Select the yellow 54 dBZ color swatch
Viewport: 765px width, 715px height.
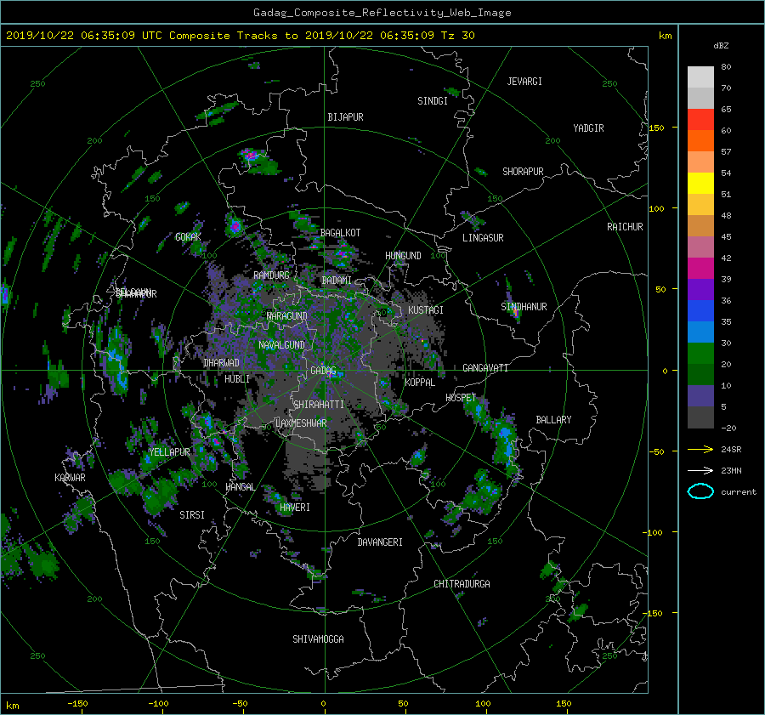click(x=700, y=184)
